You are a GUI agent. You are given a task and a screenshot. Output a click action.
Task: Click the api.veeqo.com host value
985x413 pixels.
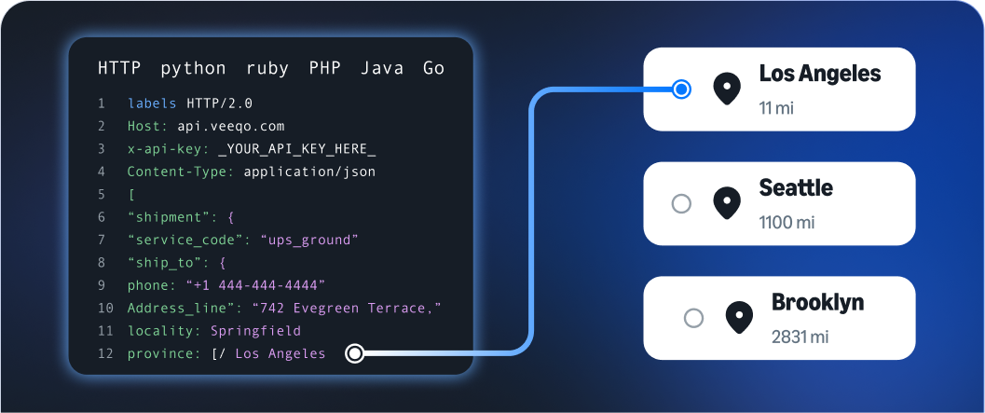[230, 127]
